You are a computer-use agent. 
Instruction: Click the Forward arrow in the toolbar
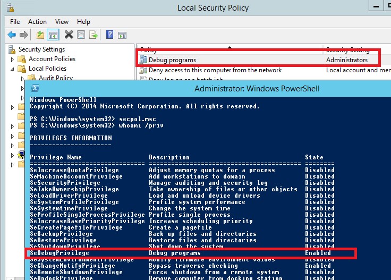tap(24, 35)
